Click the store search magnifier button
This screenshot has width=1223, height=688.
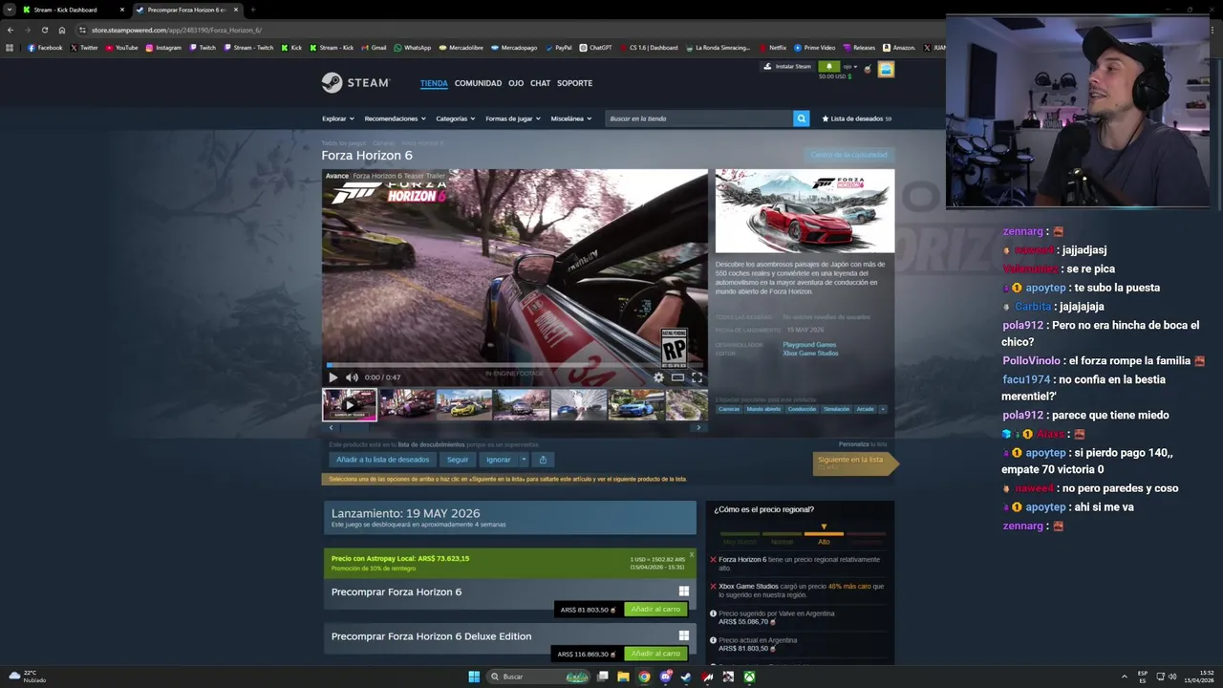click(801, 118)
